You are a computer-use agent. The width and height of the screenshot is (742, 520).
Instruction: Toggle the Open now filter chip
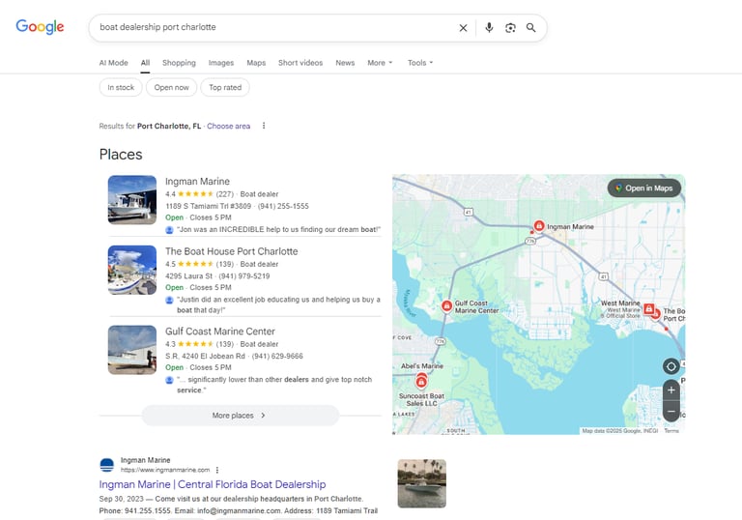171,87
